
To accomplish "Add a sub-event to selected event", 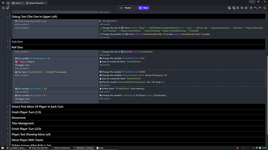I will pyautogui.click(x=233, y=8).
